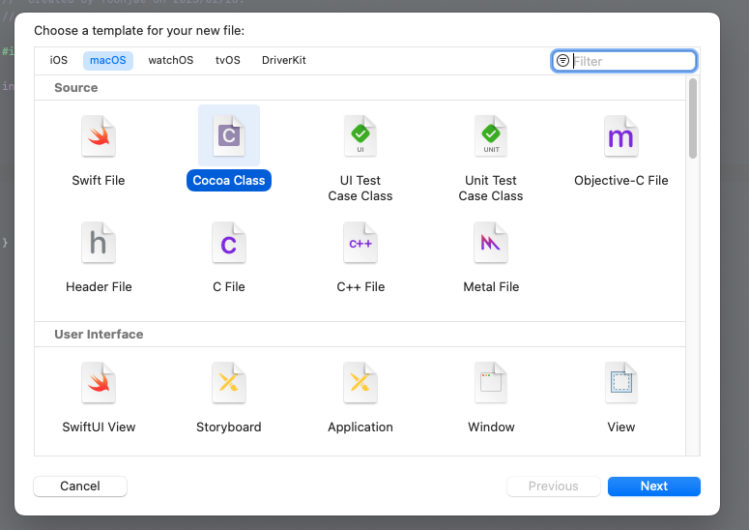Switch to the DriverKit platform tab
The width and height of the screenshot is (749, 530).
click(x=284, y=60)
